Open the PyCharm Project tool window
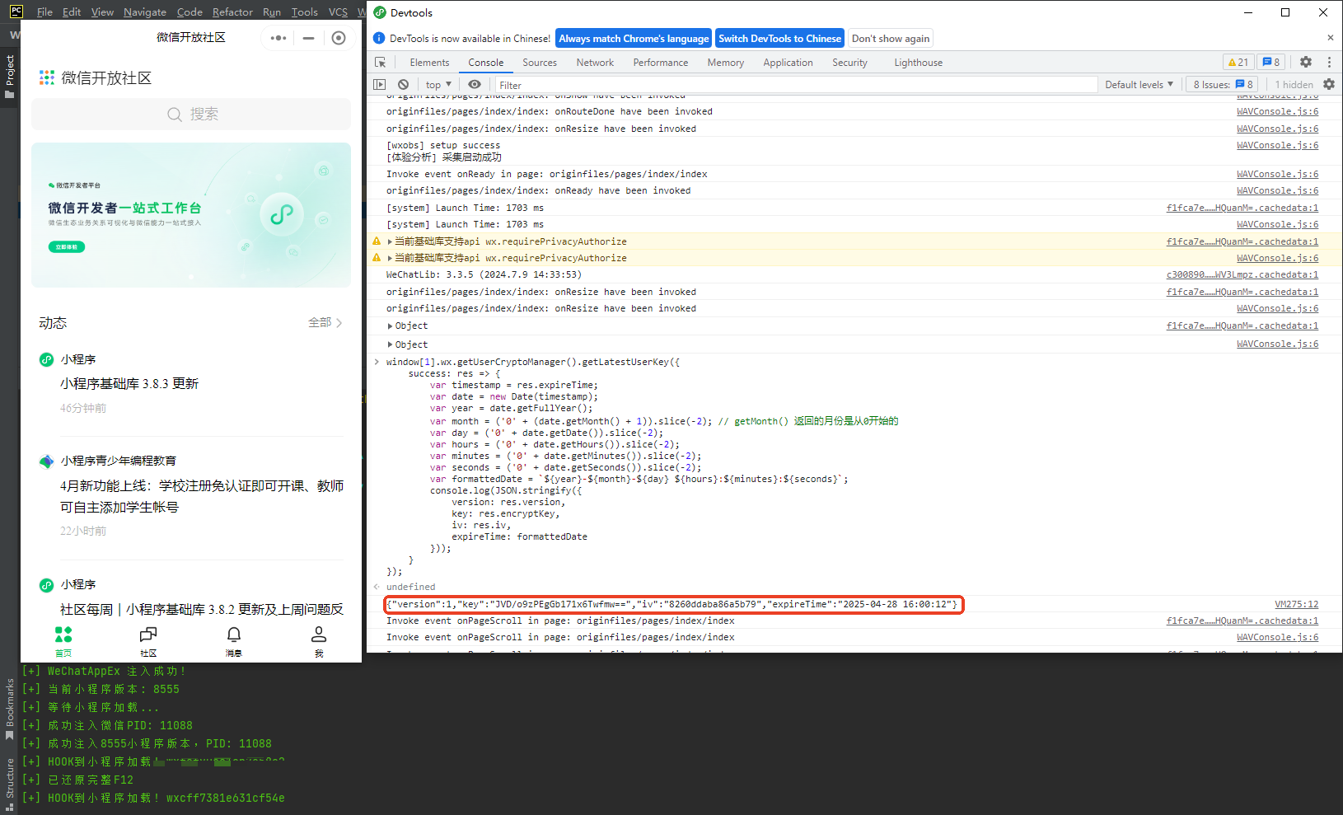This screenshot has width=1343, height=815. [x=10, y=76]
